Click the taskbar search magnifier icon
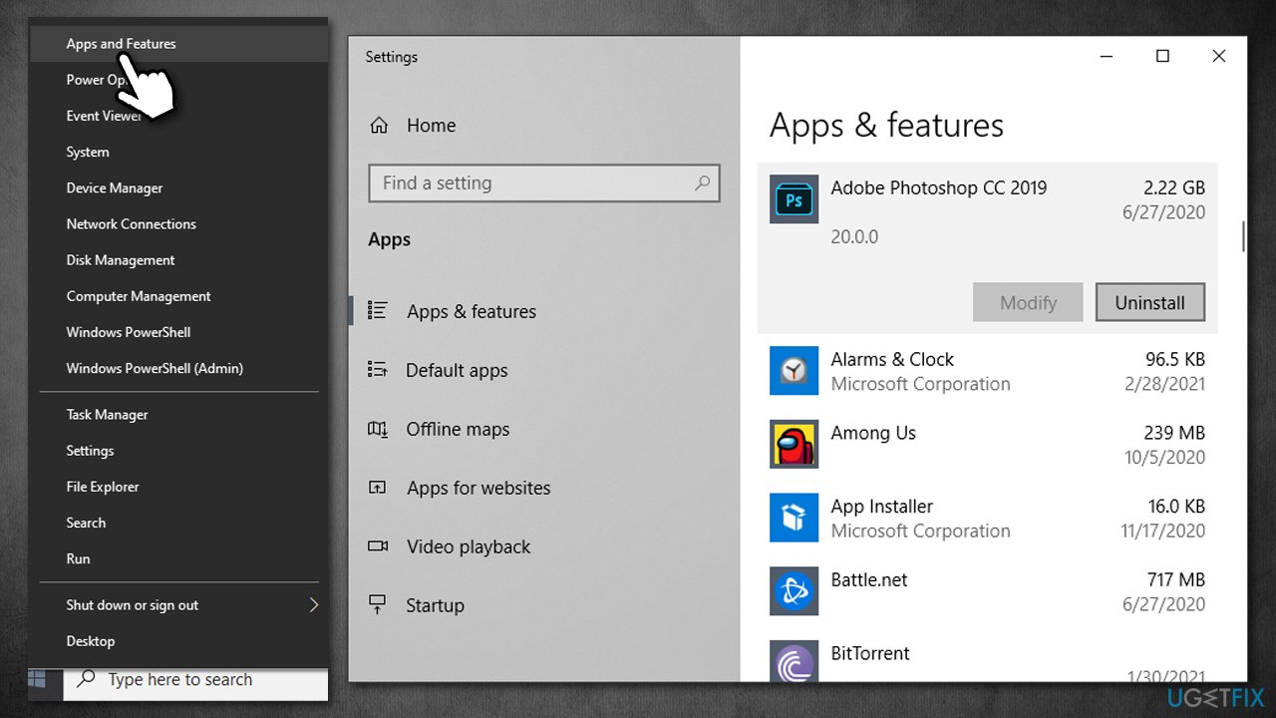1276x718 pixels. click(x=87, y=679)
